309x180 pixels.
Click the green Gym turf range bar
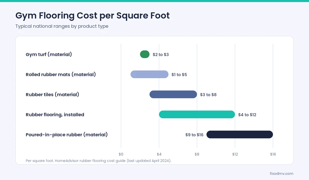point(145,54)
